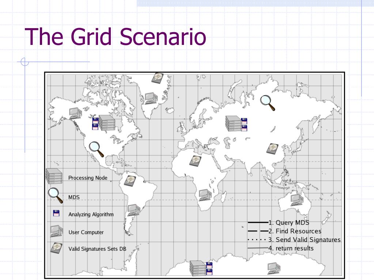Image resolution: width=374 pixels, height=280 pixels.
Task: Click the text 3. Send Valid Signatures
Action: [x=304, y=240]
